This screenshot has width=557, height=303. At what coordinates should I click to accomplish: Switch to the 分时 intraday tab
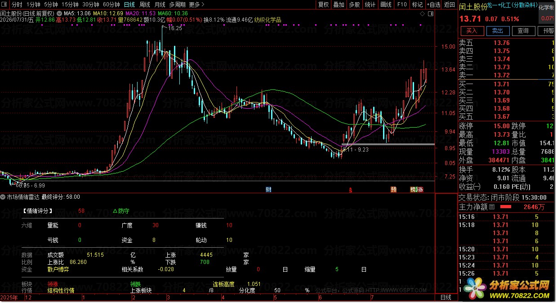[17, 4]
